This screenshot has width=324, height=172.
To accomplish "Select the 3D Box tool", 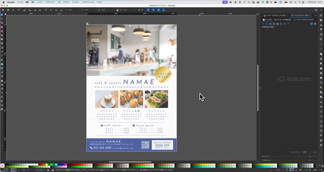I will (x=2, y=39).
